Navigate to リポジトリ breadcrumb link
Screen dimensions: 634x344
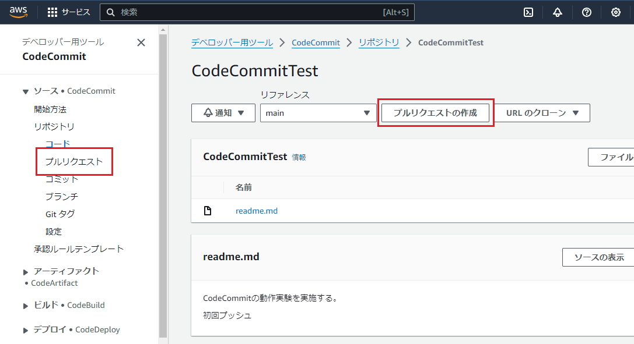379,42
